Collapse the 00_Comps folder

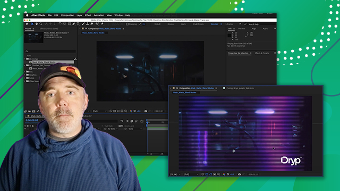coord(25,59)
